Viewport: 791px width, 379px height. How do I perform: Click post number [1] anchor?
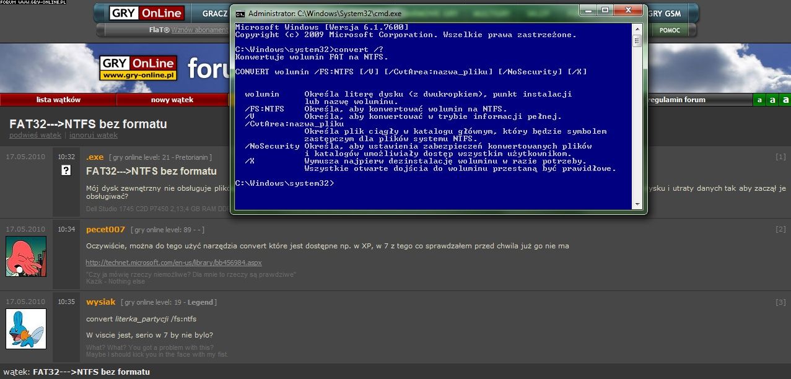[780, 157]
